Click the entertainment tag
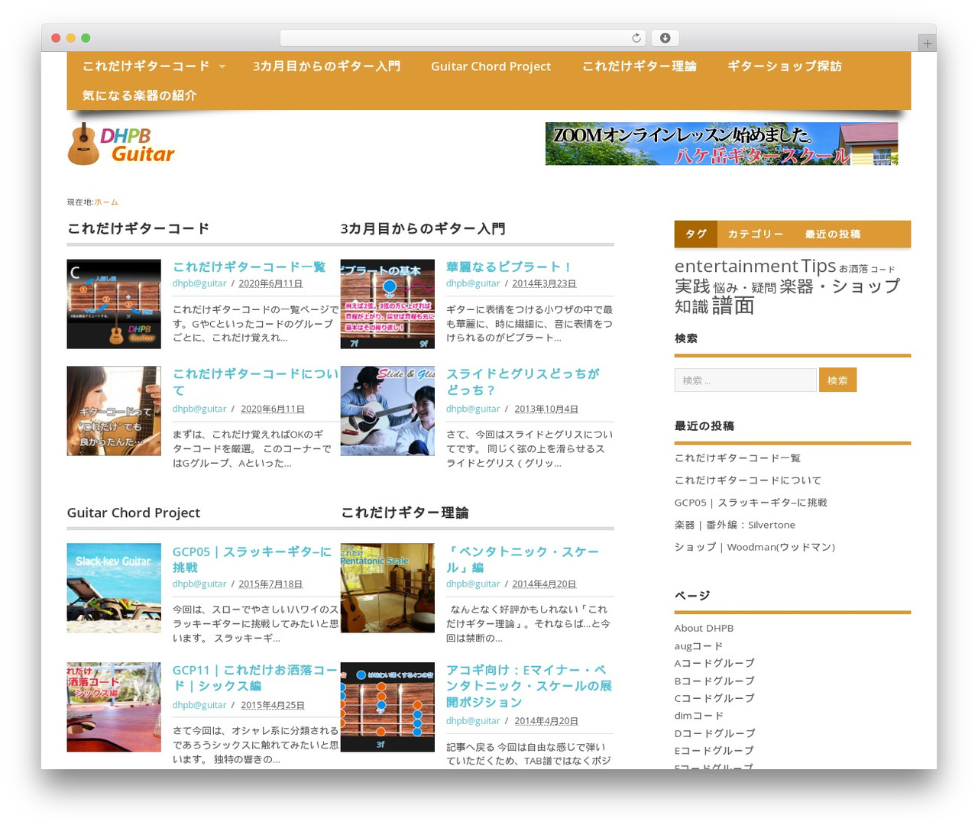Screen dimensions: 978x828 coord(736,266)
